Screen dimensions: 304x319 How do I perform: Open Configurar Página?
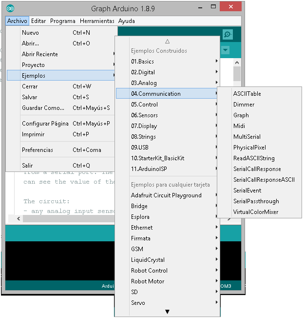61,124
